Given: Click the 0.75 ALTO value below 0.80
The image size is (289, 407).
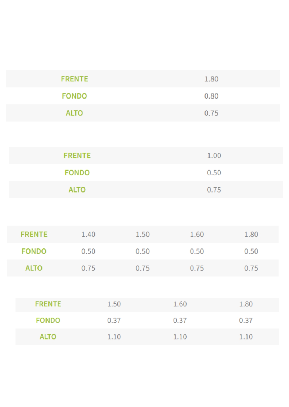Looking at the screenshot, I should point(211,113).
